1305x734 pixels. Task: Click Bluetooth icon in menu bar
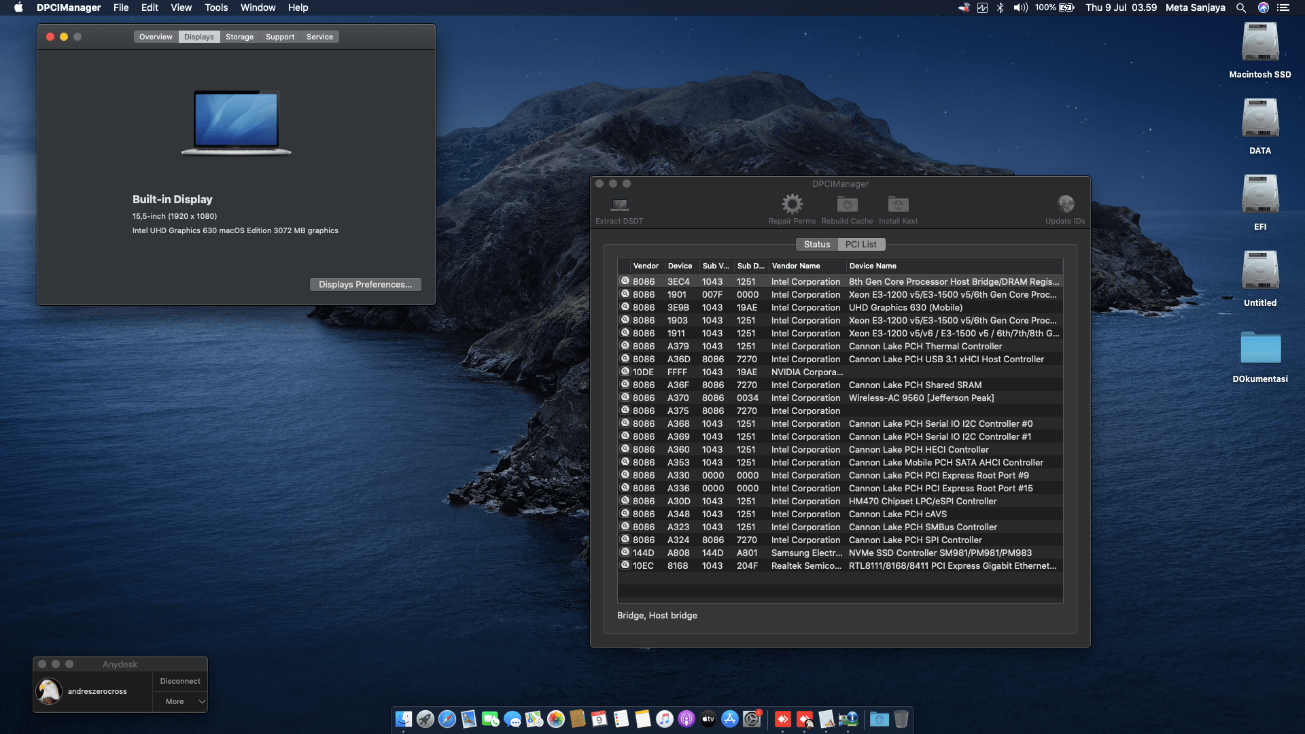tap(1000, 7)
